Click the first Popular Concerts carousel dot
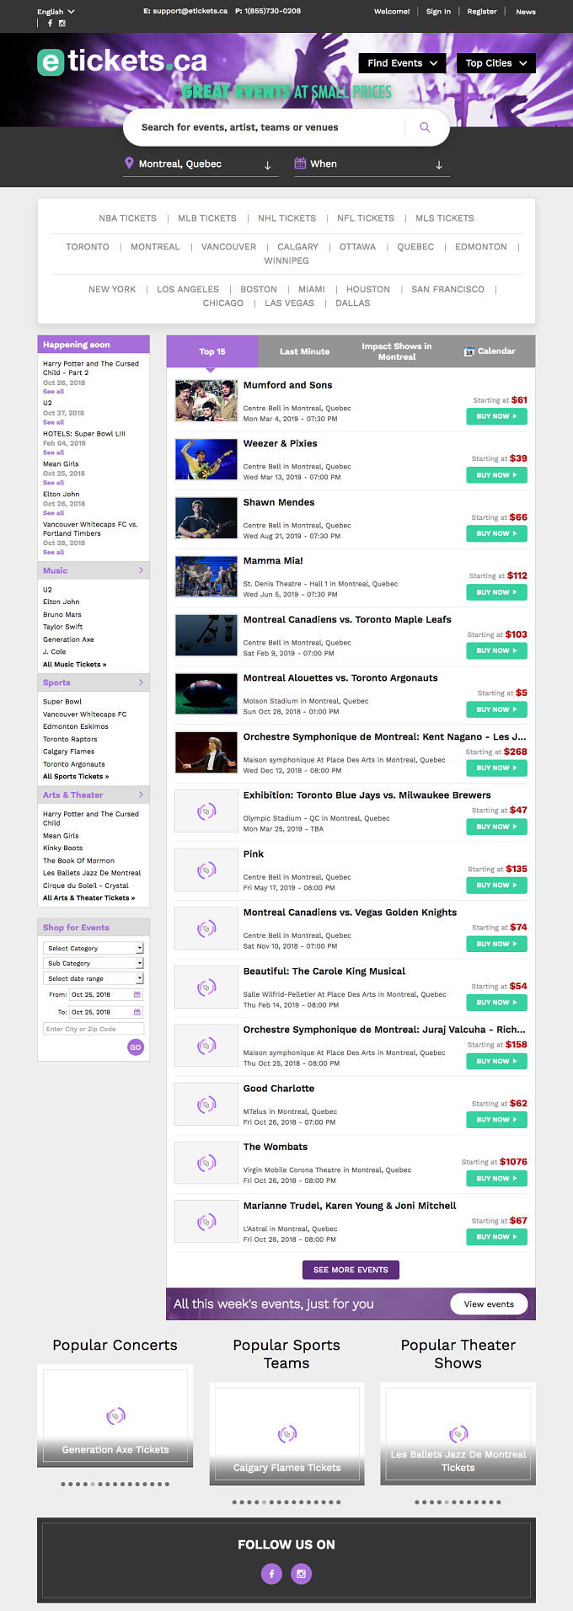The height and width of the screenshot is (1611, 573). tap(63, 1484)
